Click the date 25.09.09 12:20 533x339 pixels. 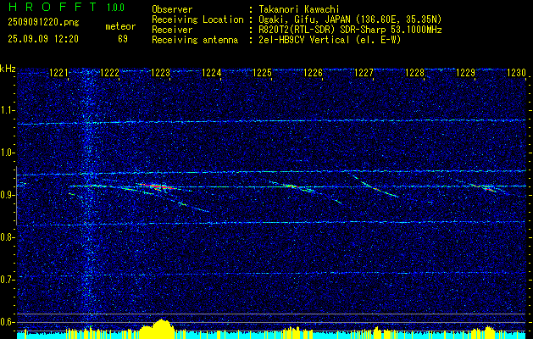[x=43, y=39]
